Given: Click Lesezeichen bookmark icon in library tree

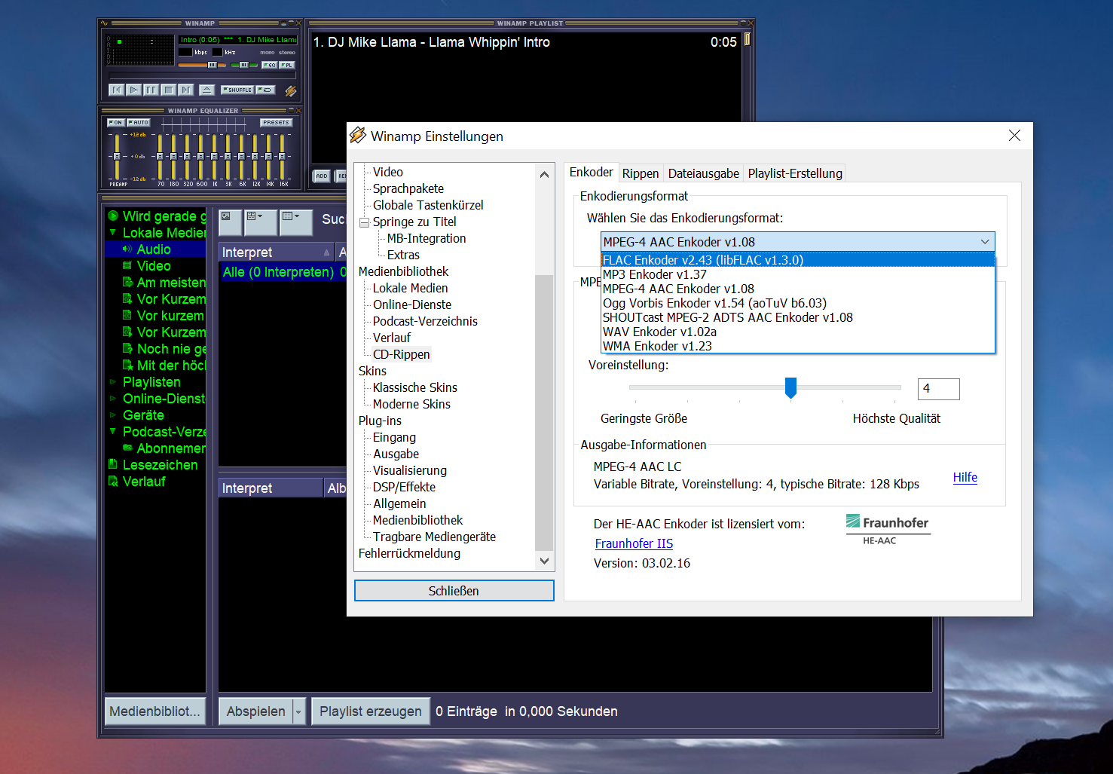Looking at the screenshot, I should click(113, 464).
